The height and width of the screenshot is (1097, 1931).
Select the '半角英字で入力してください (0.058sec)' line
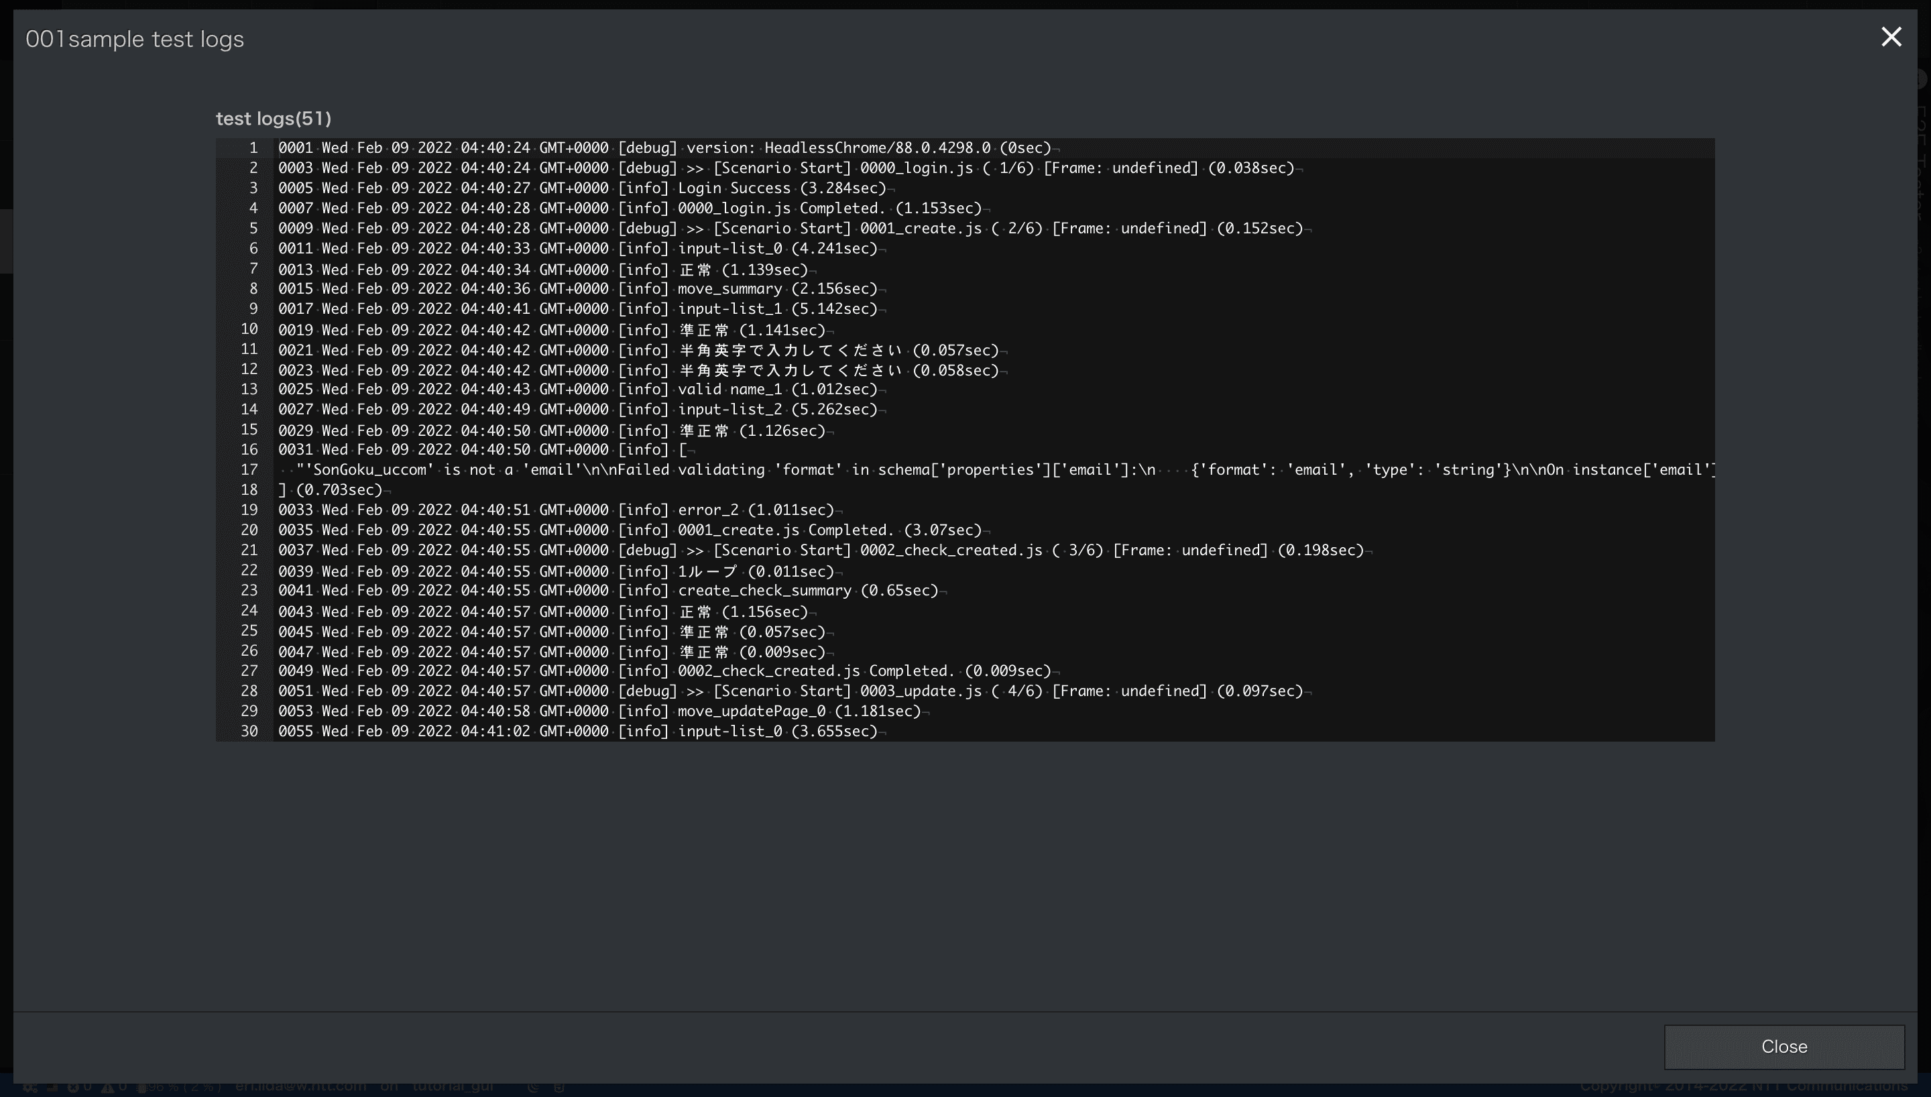tap(643, 370)
